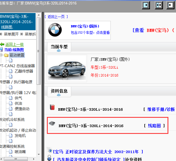Select 发动机起动 / 停止自动 tree item
The image size is (176, 161).
[x=18, y=130]
